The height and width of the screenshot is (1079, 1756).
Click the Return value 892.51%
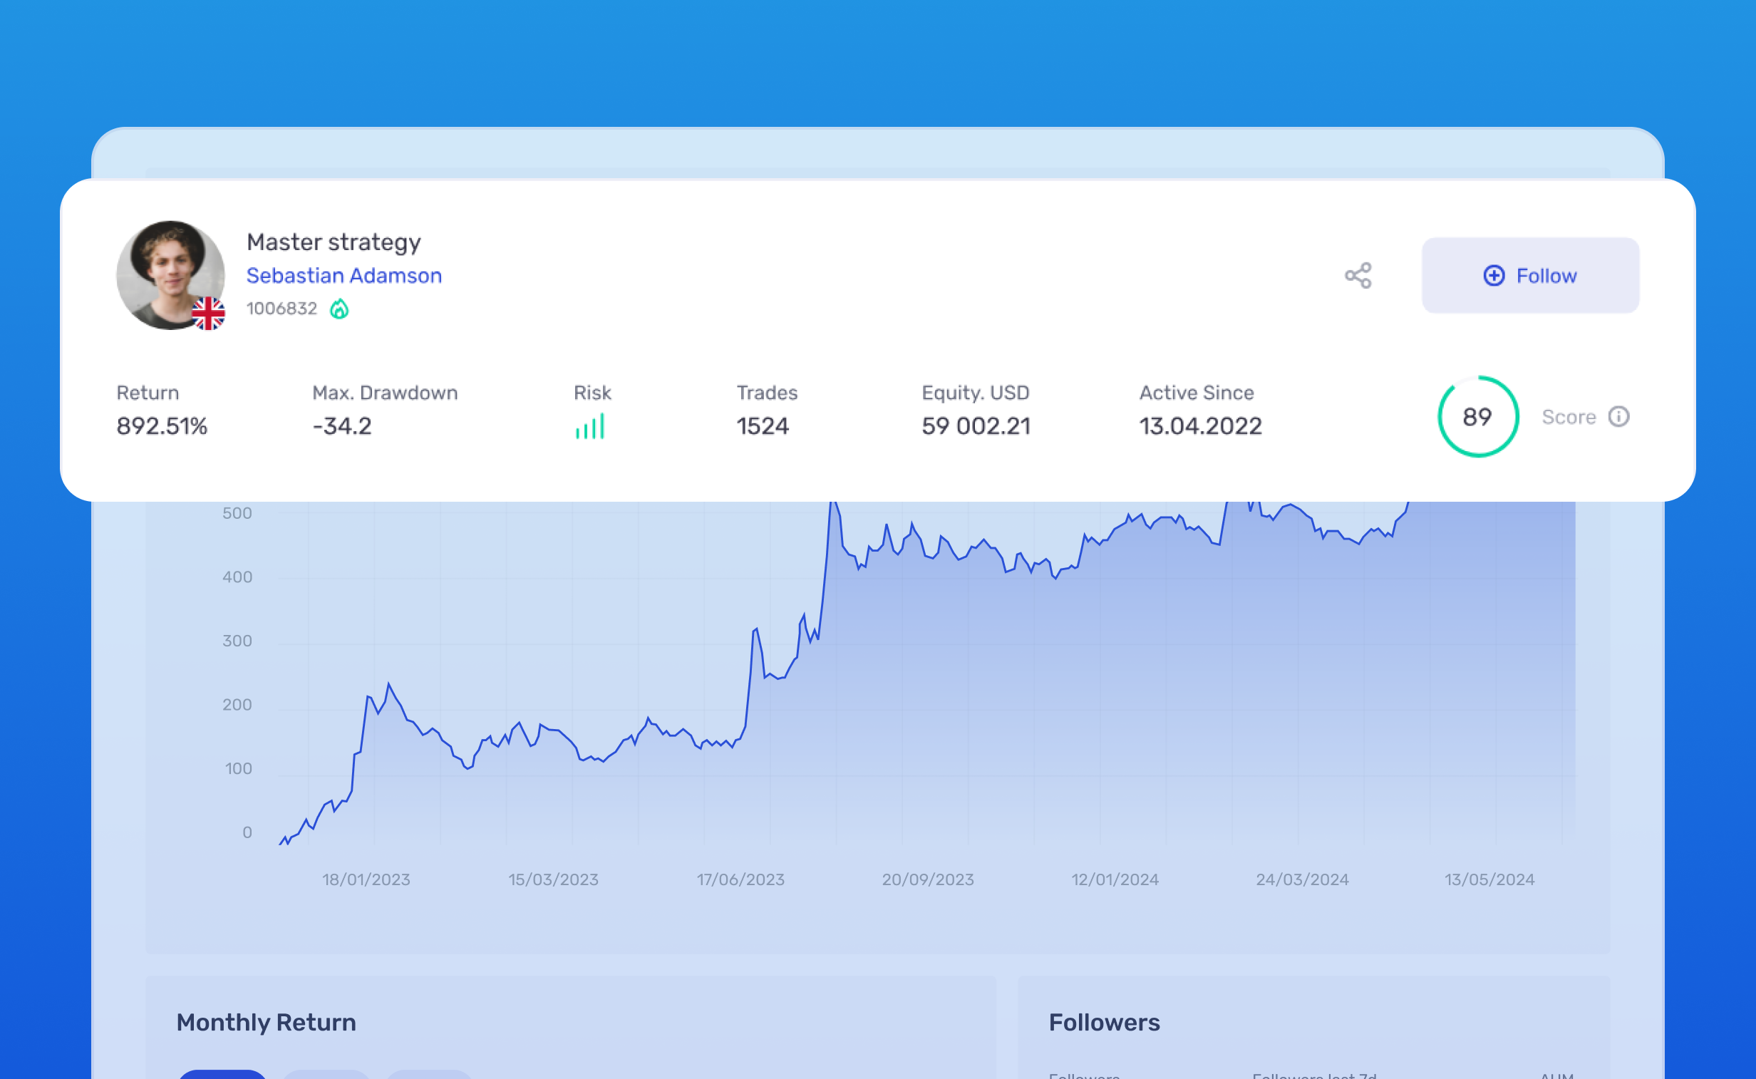[161, 425]
